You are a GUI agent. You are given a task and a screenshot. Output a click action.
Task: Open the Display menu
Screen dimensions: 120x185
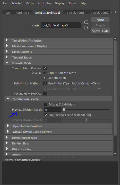pos(59,3)
